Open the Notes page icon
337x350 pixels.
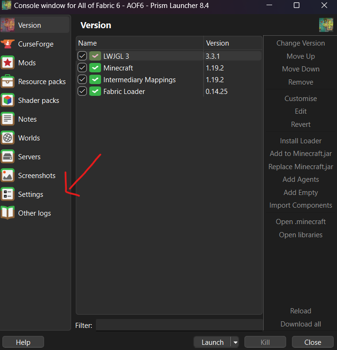coord(8,119)
